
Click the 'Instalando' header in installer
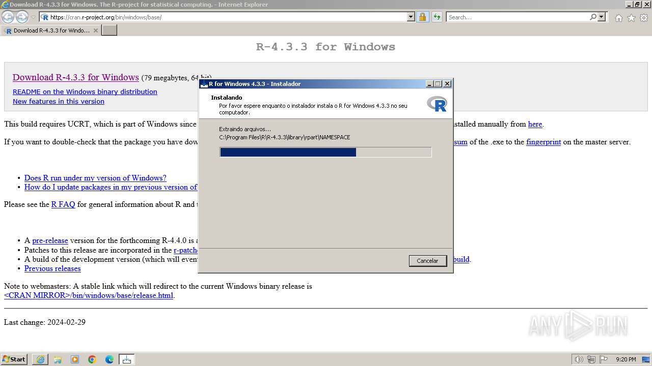227,98
